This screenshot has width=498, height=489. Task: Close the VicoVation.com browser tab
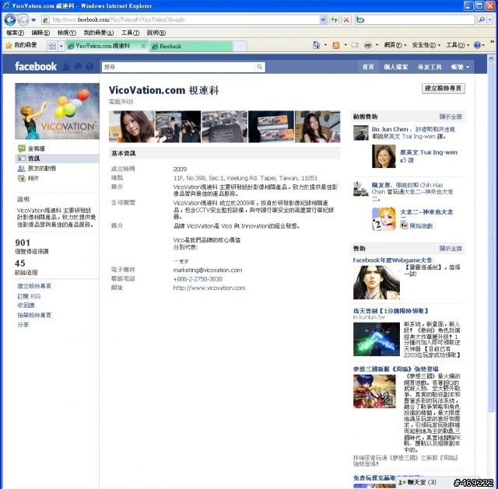[x=143, y=47]
